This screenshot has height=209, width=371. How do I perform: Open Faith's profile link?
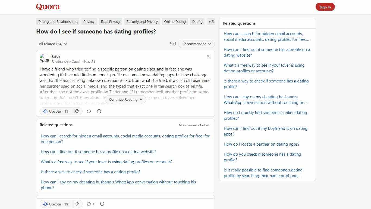55,56
